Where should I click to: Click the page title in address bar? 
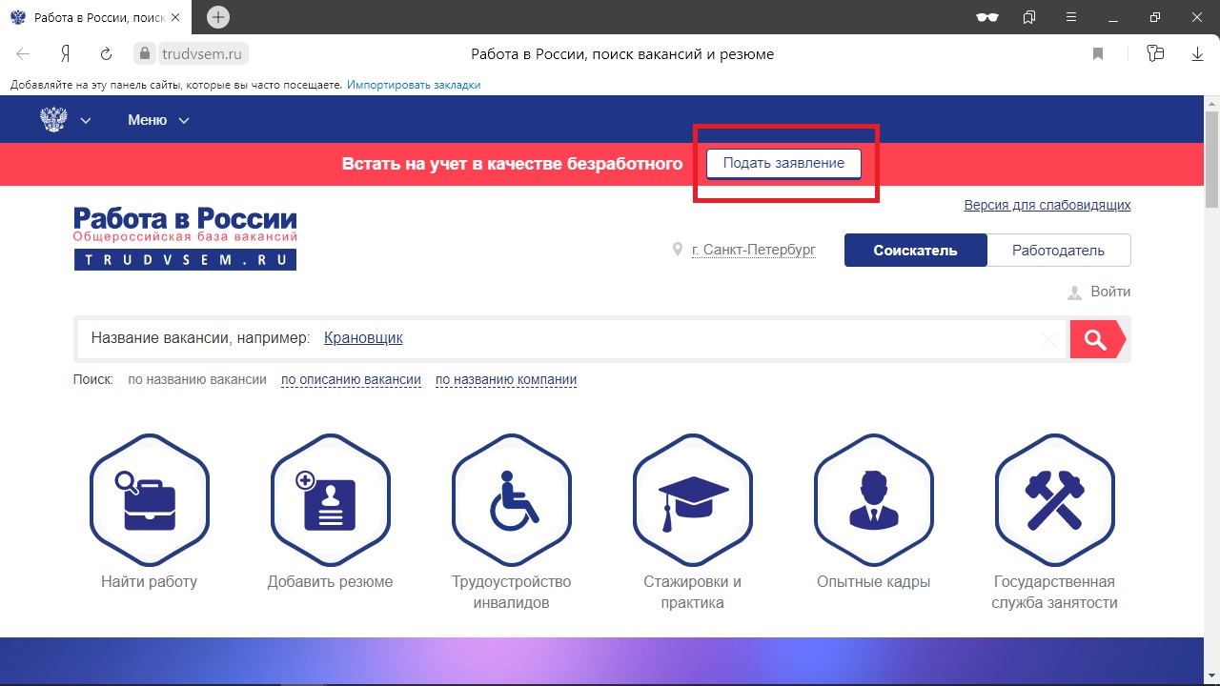622,54
